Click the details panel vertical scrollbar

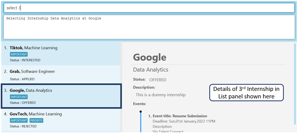tap(295, 84)
